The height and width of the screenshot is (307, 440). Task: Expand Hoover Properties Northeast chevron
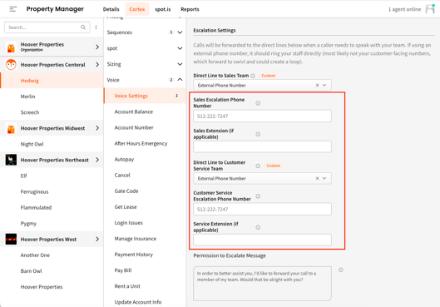point(97,160)
